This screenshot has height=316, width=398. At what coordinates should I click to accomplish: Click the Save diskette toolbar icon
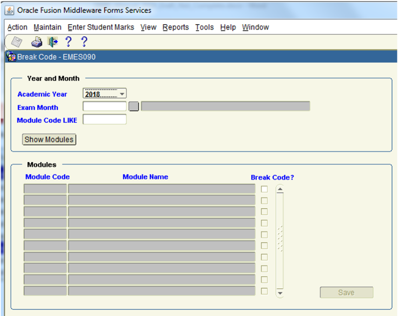[17, 42]
